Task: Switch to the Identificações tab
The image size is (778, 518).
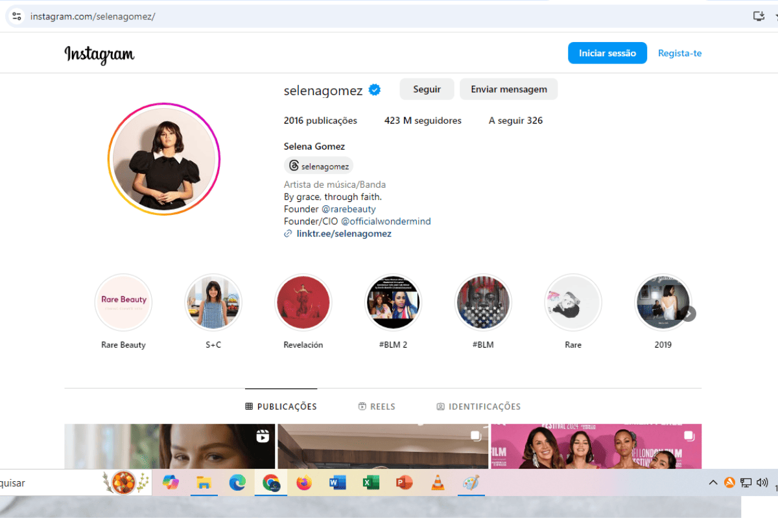Action: pos(478,407)
